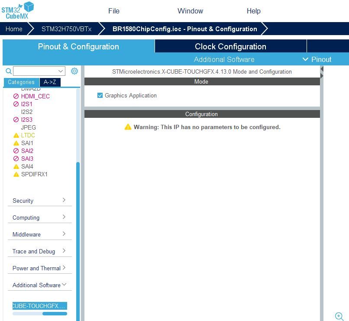Image resolution: width=349 pixels, height=321 pixels.
Task: Open the categories settings gear
Action: [x=74, y=71]
